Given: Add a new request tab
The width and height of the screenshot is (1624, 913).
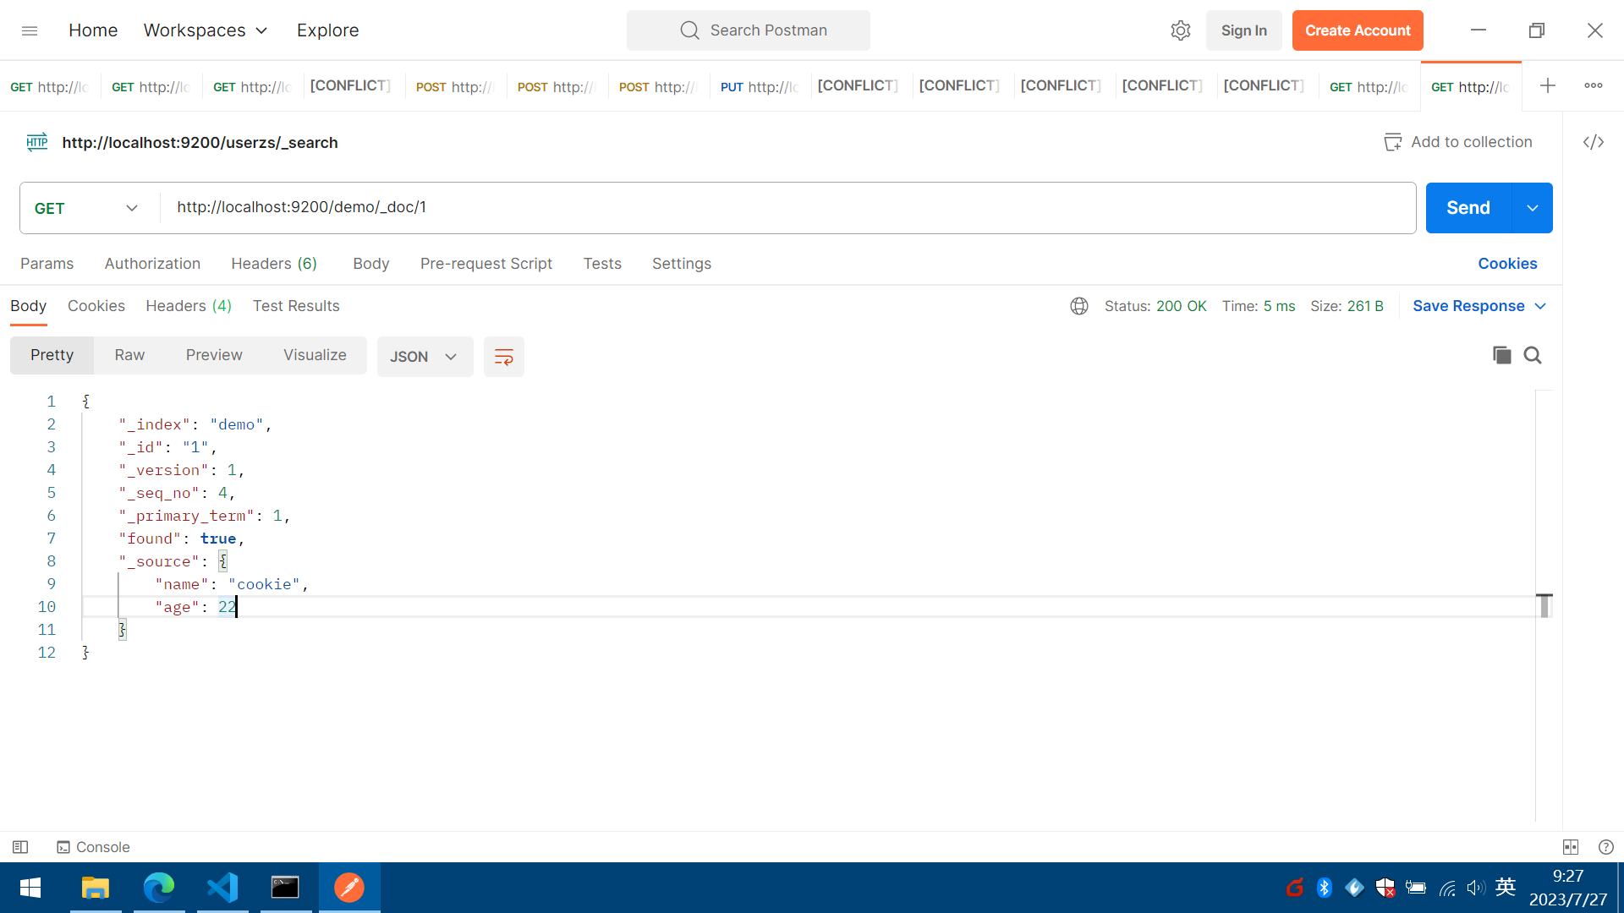Looking at the screenshot, I should [x=1548, y=85].
